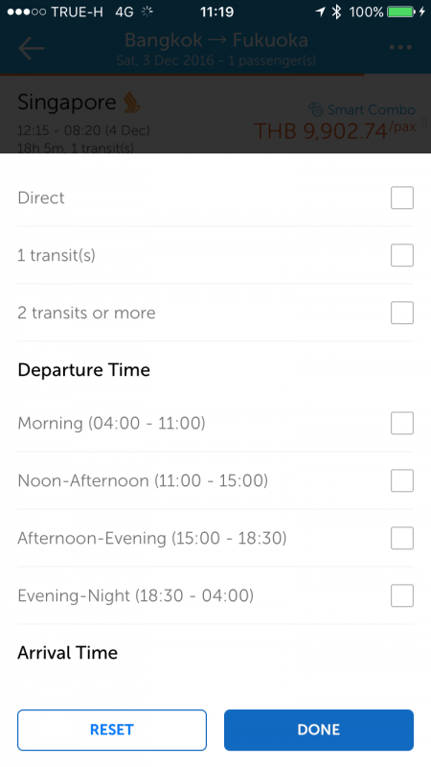Tap the battery indicator icon
Image resolution: width=431 pixels, height=767 pixels.
coord(401,12)
